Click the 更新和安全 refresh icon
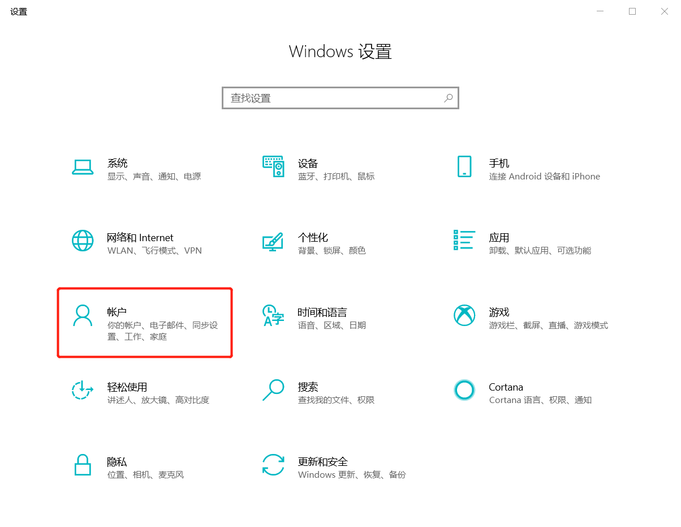681x527 pixels. pos(273,465)
